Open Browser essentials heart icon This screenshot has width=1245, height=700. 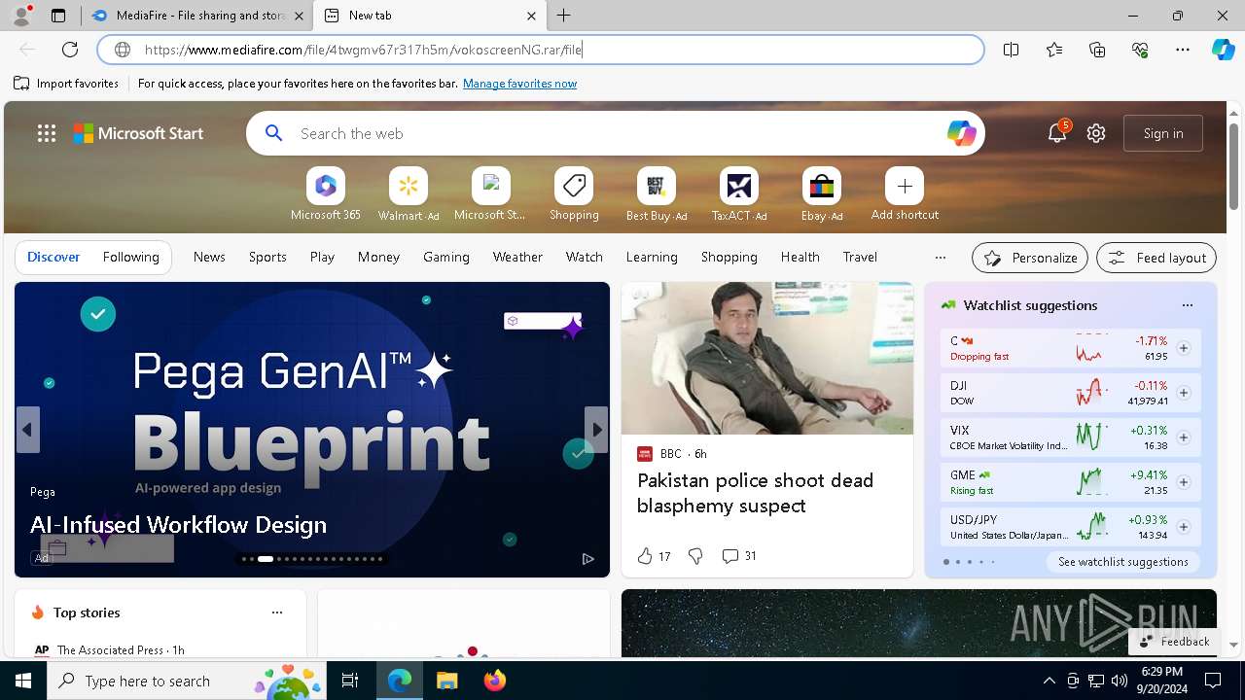tap(1140, 50)
